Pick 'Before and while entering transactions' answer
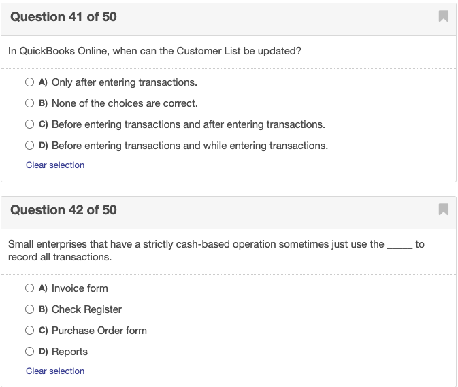The width and height of the screenshot is (458, 387). (x=29, y=145)
